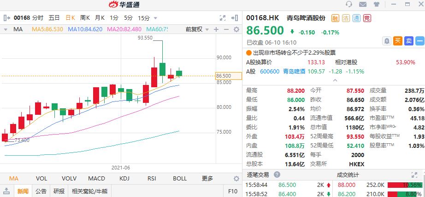Set price alert bell icon

tap(387, 41)
